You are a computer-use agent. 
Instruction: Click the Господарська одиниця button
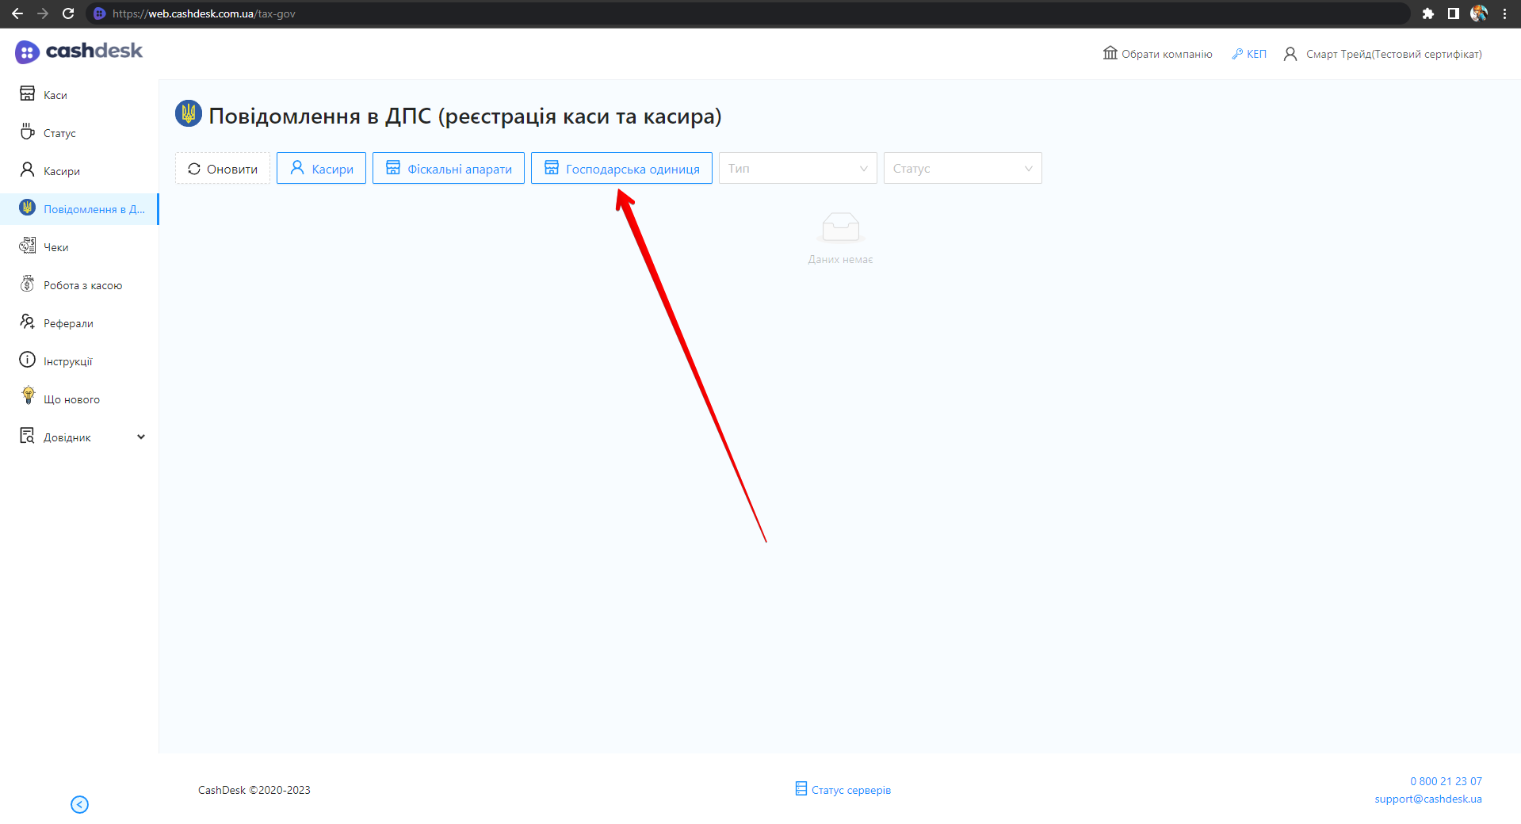[x=621, y=169]
